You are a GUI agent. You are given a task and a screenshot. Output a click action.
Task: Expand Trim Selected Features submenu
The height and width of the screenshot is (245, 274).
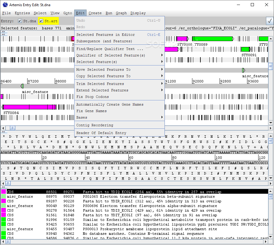pyautogui.click(x=119, y=84)
